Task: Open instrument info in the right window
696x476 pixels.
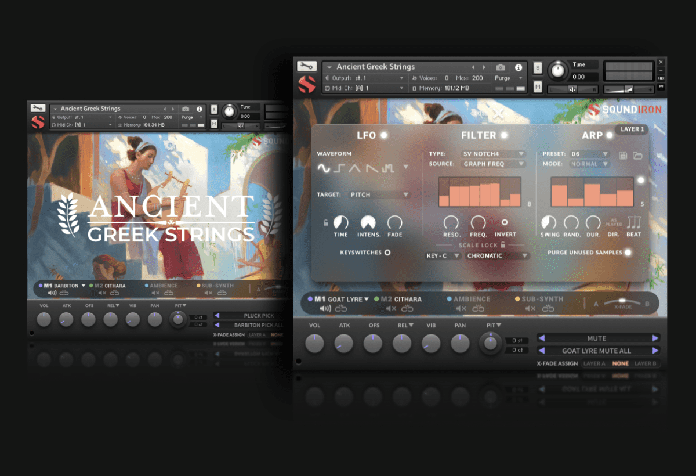Action: tap(519, 67)
